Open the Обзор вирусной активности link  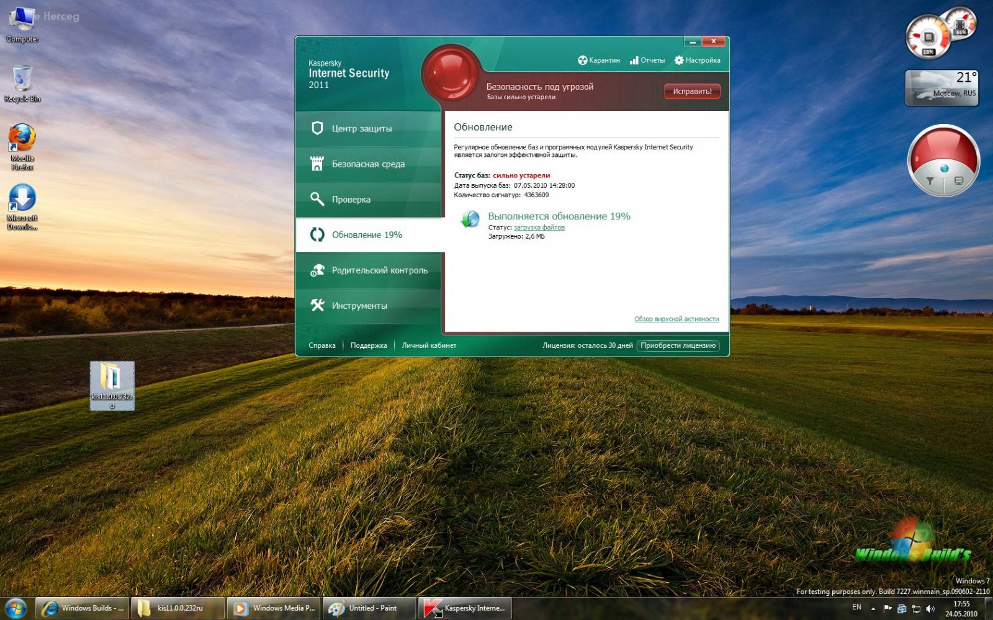click(676, 319)
